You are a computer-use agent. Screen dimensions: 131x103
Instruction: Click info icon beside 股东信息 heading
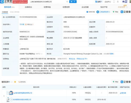click(x=12, y=82)
